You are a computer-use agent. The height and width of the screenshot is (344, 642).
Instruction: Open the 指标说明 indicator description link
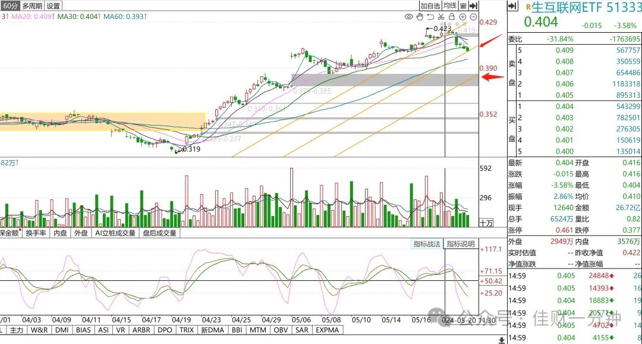click(x=461, y=244)
